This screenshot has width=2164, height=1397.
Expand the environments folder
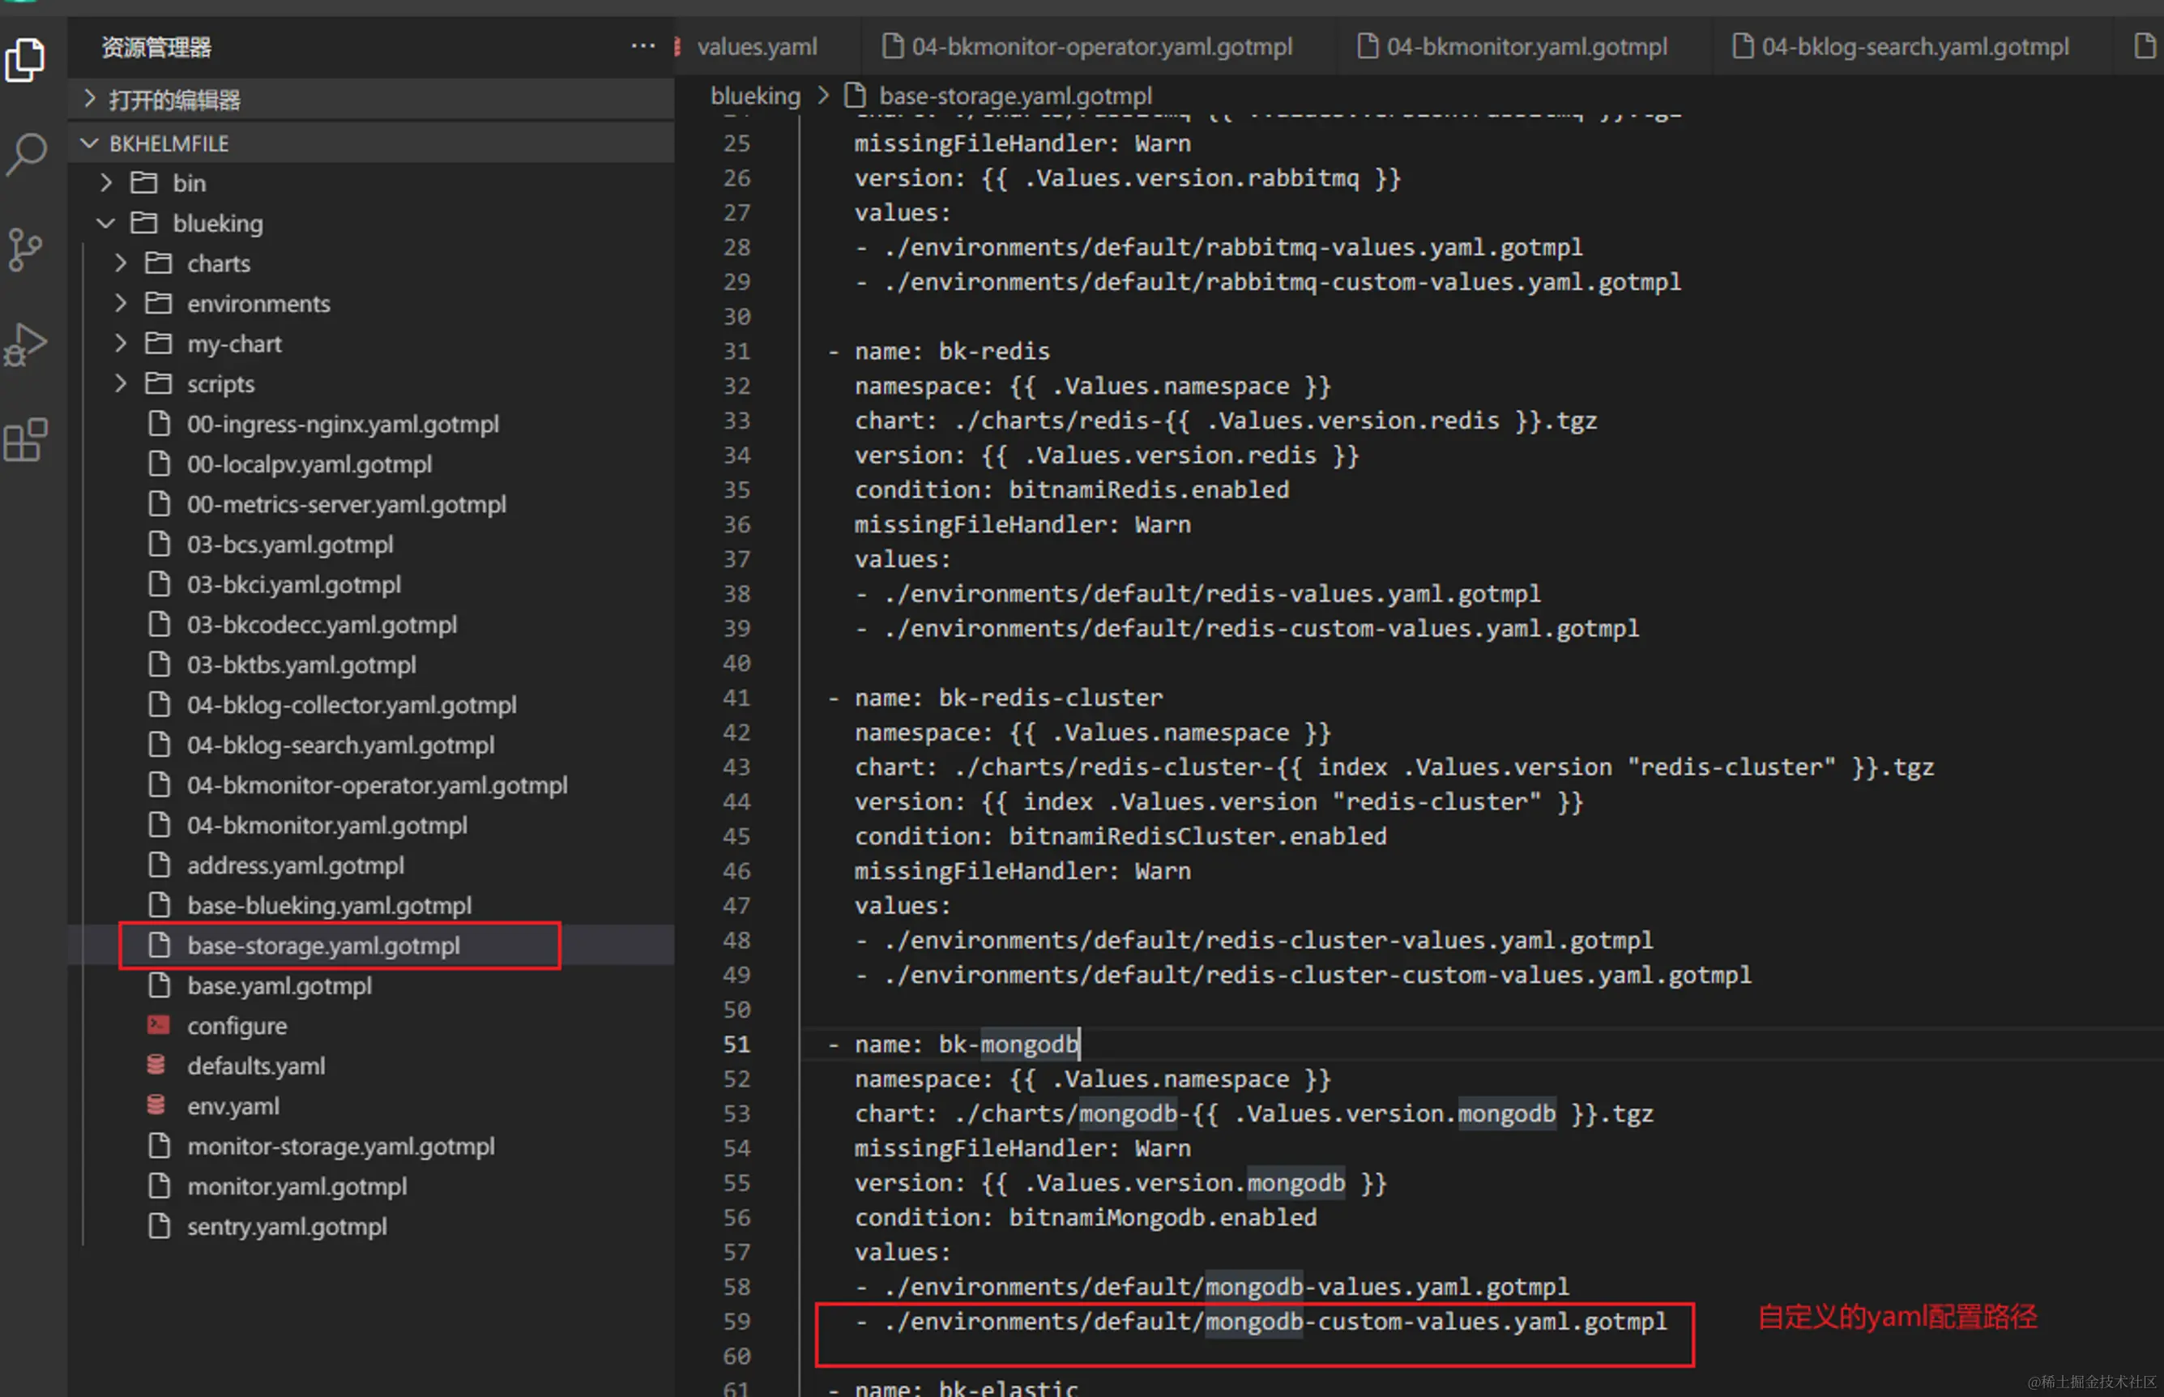258,304
